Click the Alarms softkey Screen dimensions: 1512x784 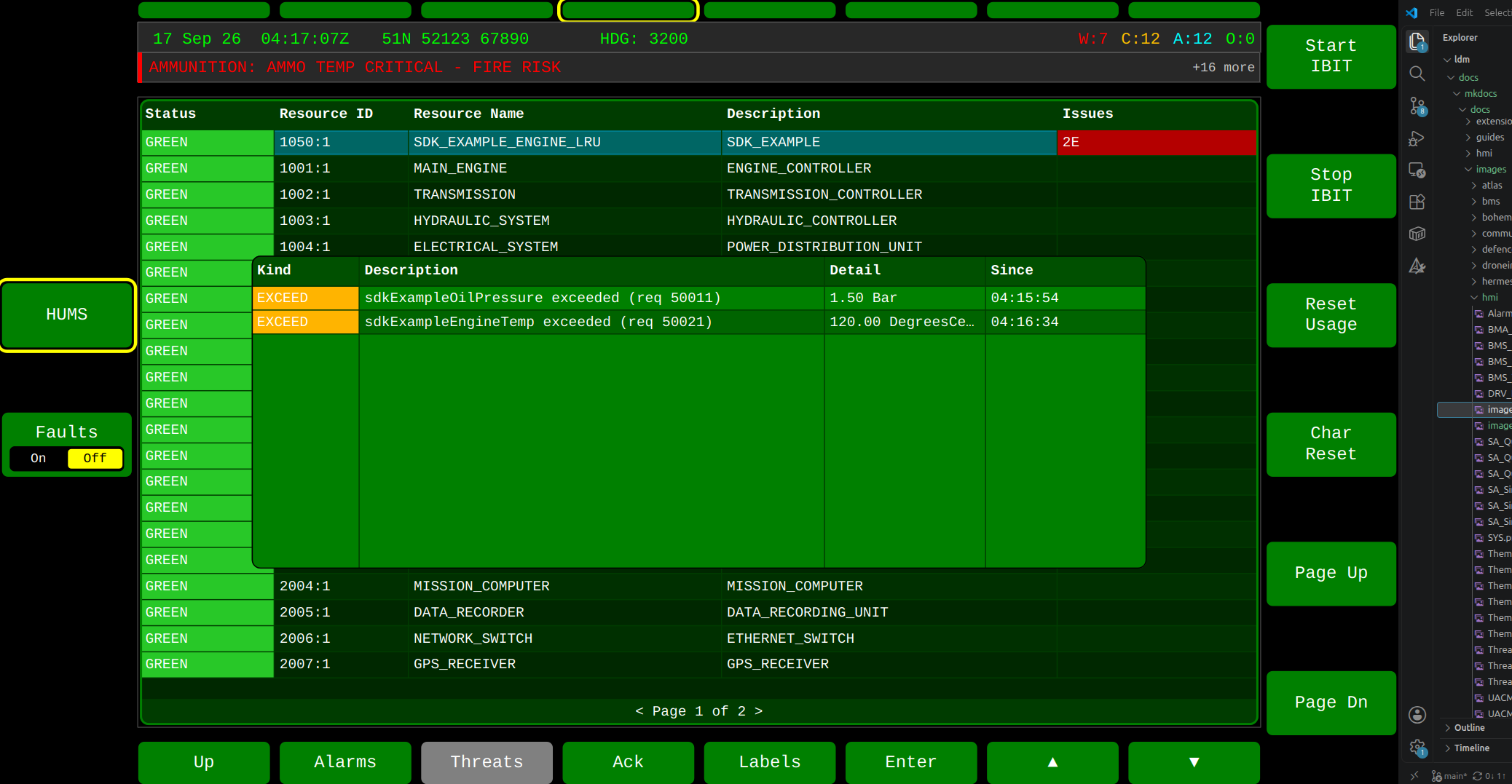click(x=345, y=762)
